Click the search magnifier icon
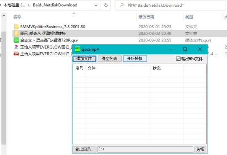The height and width of the screenshot is (155, 227). pos(122,5)
